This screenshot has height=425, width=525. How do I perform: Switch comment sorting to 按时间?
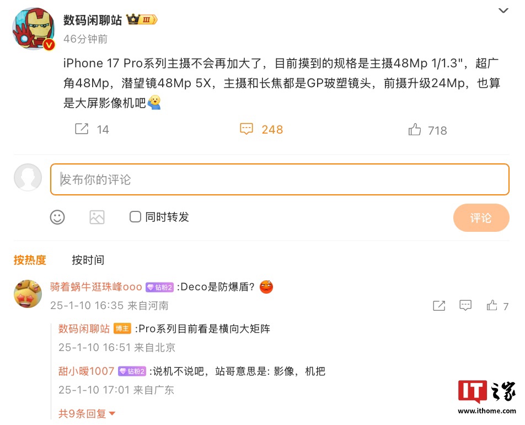point(88,260)
